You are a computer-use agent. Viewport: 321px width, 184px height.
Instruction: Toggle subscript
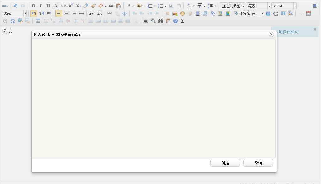tap(78, 6)
